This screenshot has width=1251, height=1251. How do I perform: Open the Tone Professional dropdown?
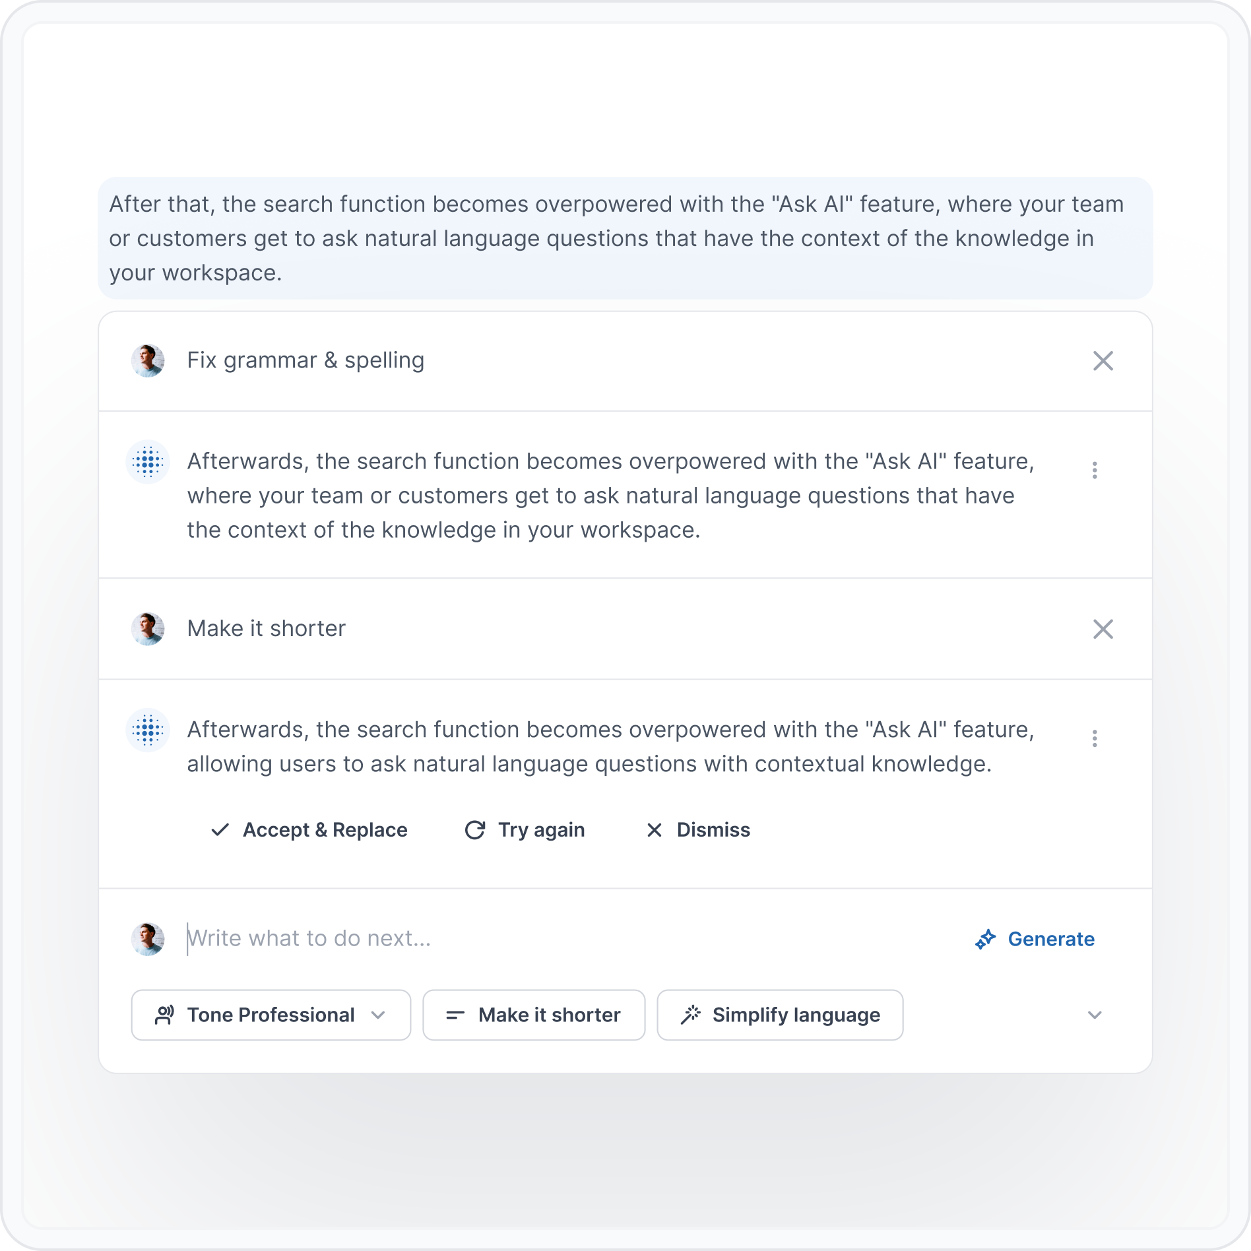[x=271, y=1015]
